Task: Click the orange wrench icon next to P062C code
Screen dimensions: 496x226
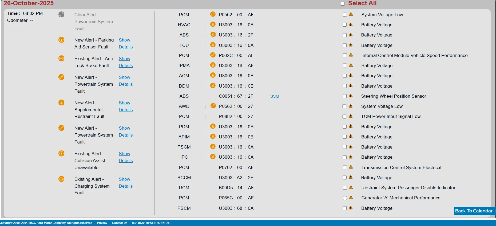Action: coord(213,55)
